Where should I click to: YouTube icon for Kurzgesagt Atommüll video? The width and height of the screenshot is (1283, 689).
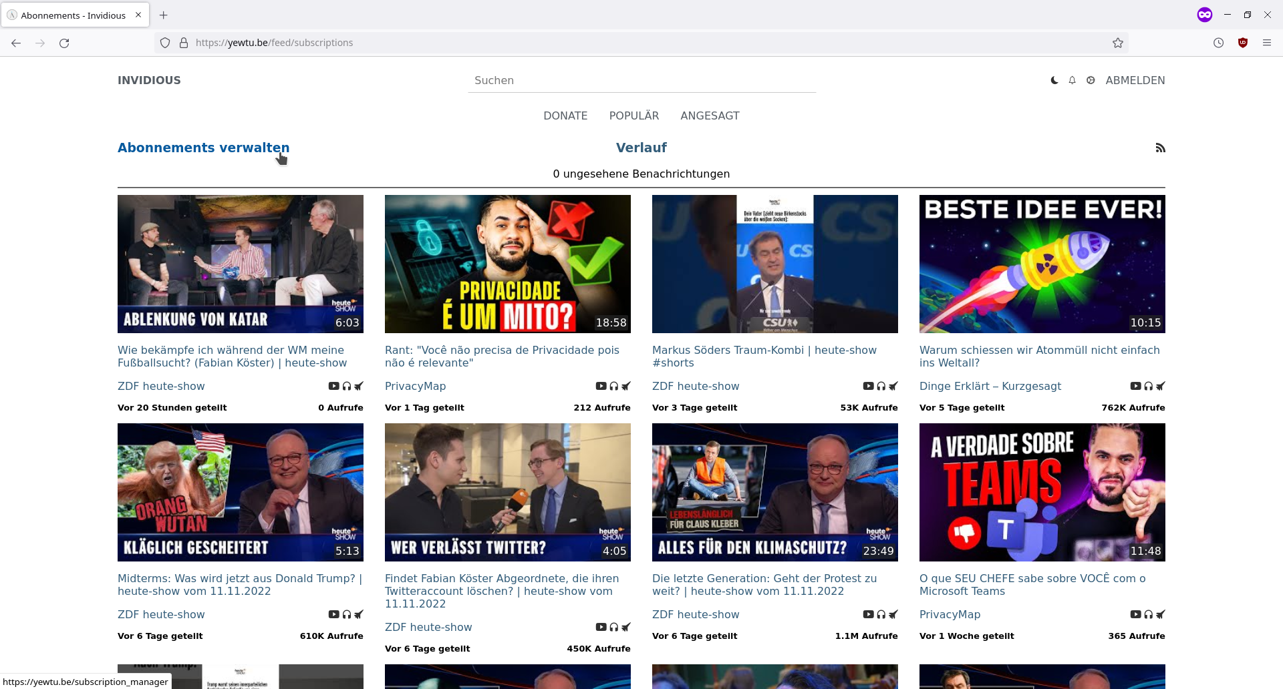coord(1135,386)
